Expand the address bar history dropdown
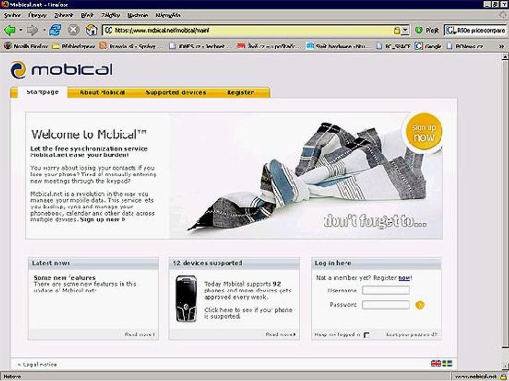 click(x=405, y=30)
